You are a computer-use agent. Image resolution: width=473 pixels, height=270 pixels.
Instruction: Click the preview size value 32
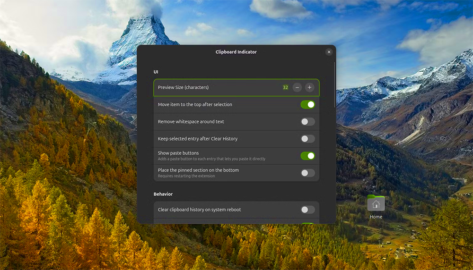tap(285, 88)
